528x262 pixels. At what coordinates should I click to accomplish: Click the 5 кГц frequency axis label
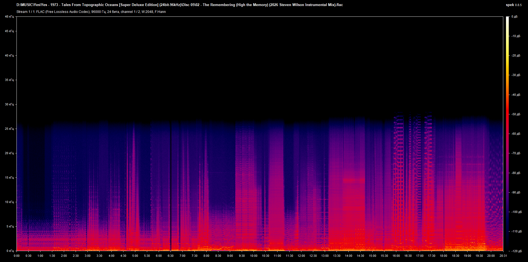pyautogui.click(x=10, y=227)
